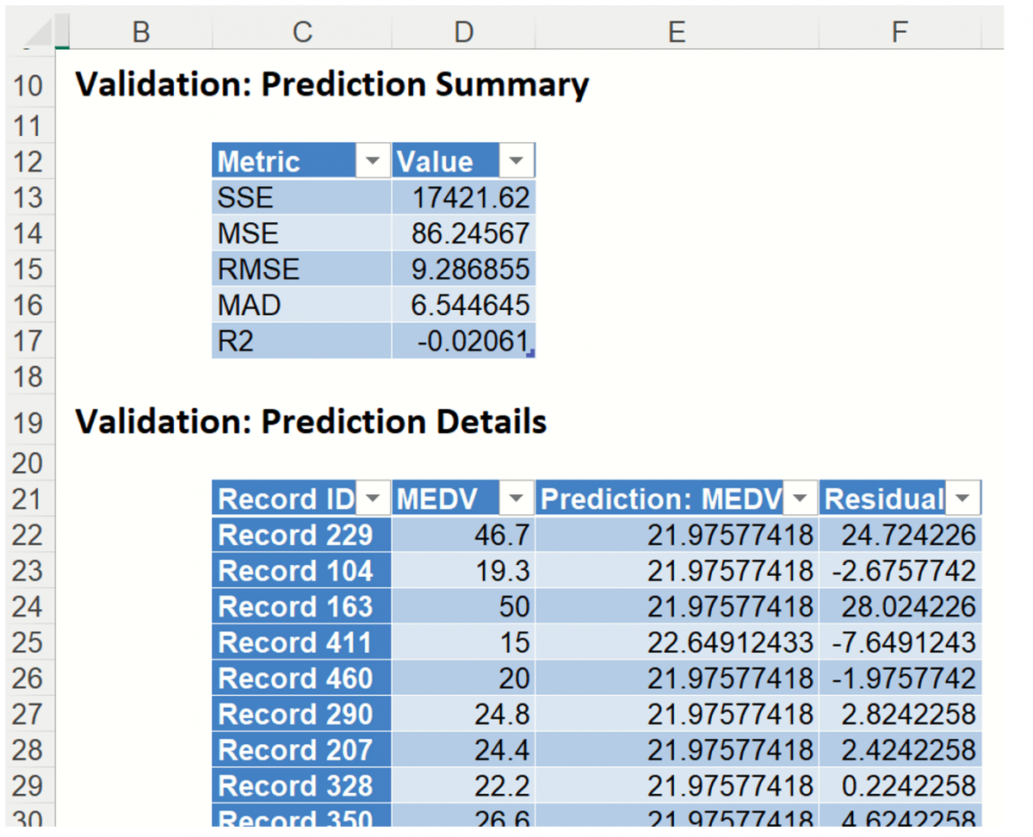Open the Value column filter dropdown
Image resolution: width=1033 pixels, height=837 pixels.
516,161
